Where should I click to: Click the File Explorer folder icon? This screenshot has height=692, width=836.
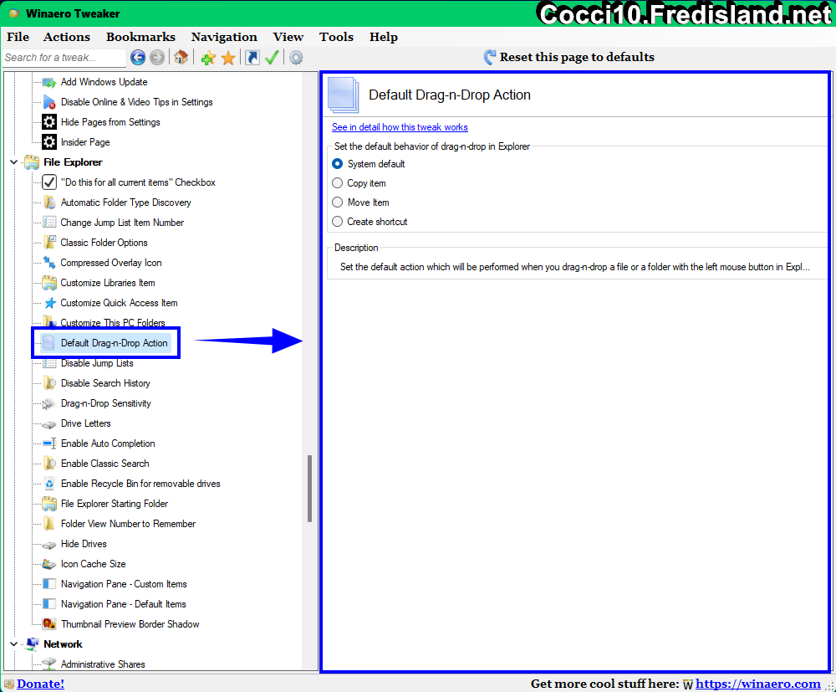click(x=32, y=162)
